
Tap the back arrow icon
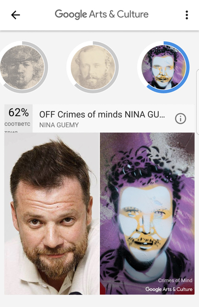pyautogui.click(x=15, y=15)
